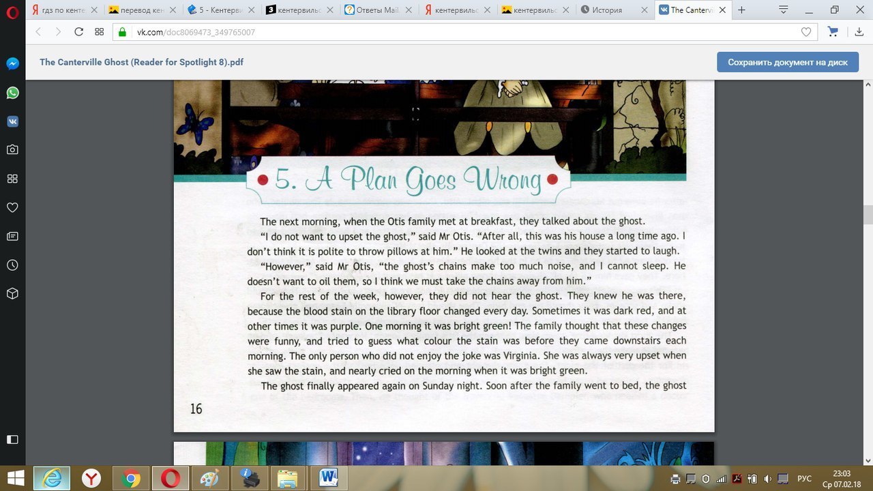Image resolution: width=873 pixels, height=491 pixels.
Task: Open WhatsApp in the Opera sidebar
Action: 12,93
